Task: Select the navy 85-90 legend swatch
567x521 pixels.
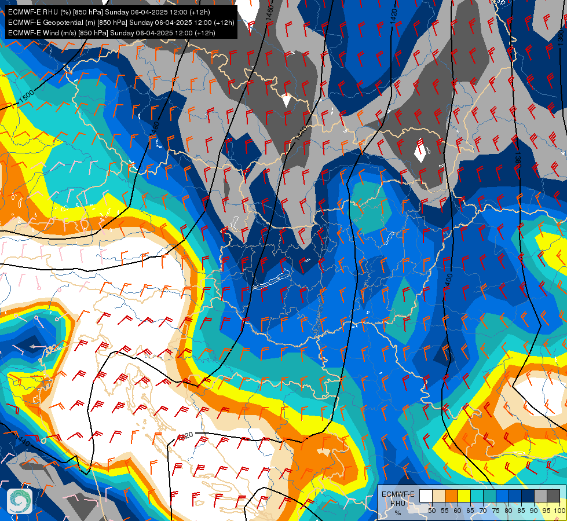Action: point(528,496)
